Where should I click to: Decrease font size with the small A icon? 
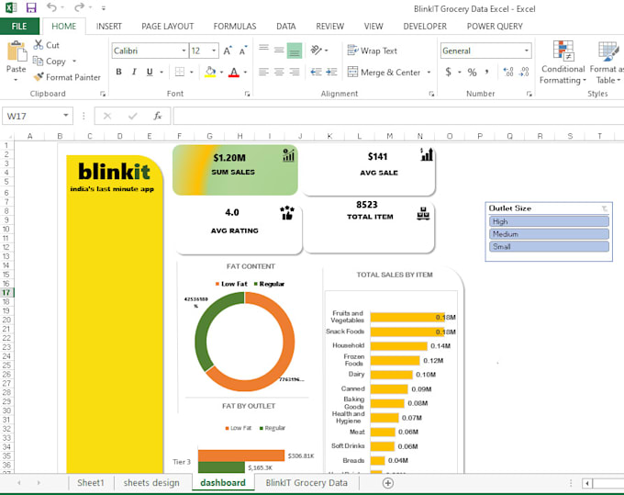[243, 51]
